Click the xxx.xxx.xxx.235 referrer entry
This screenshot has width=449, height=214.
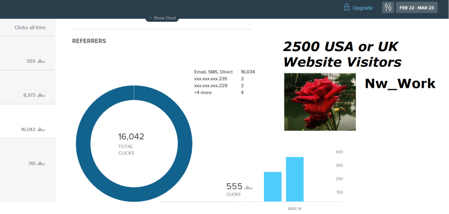[211, 79]
